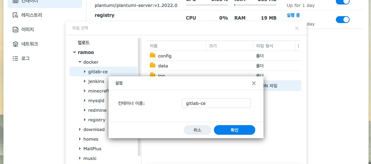Viewport: 371px width, 164px height.
Task: Expand the music tree folder
Action: click(80, 158)
